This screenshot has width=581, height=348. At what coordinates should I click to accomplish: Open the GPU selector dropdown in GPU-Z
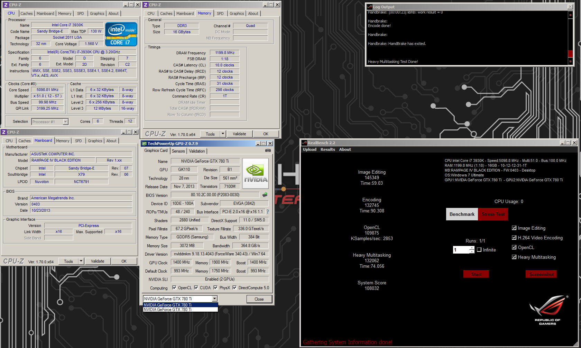coord(214,299)
